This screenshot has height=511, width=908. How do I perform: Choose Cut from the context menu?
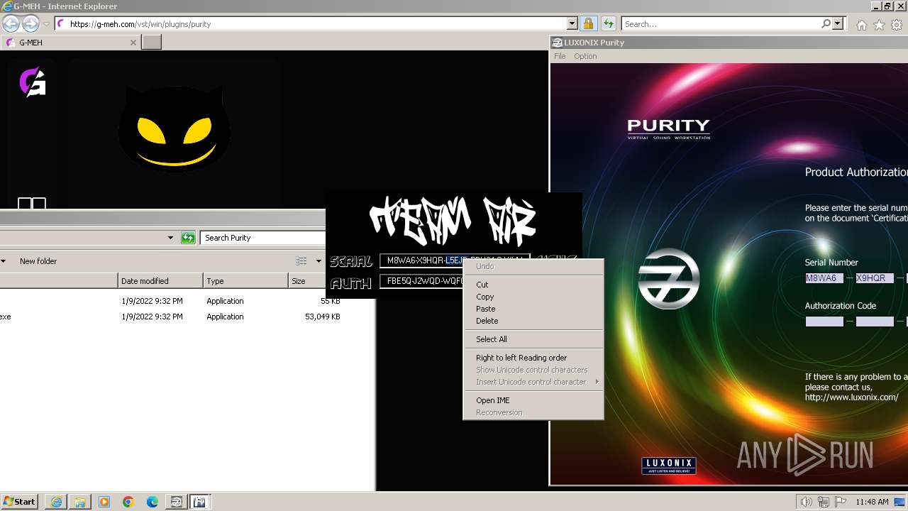(x=532, y=285)
